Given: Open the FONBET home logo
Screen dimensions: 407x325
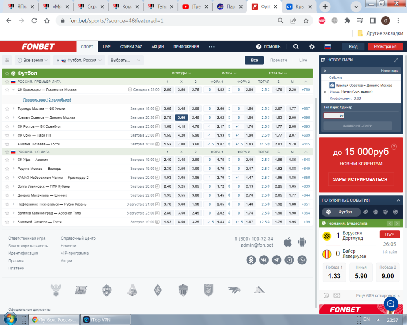Looking at the screenshot, I should click(38, 47).
